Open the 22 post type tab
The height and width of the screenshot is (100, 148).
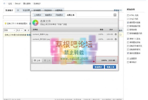click(18, 10)
